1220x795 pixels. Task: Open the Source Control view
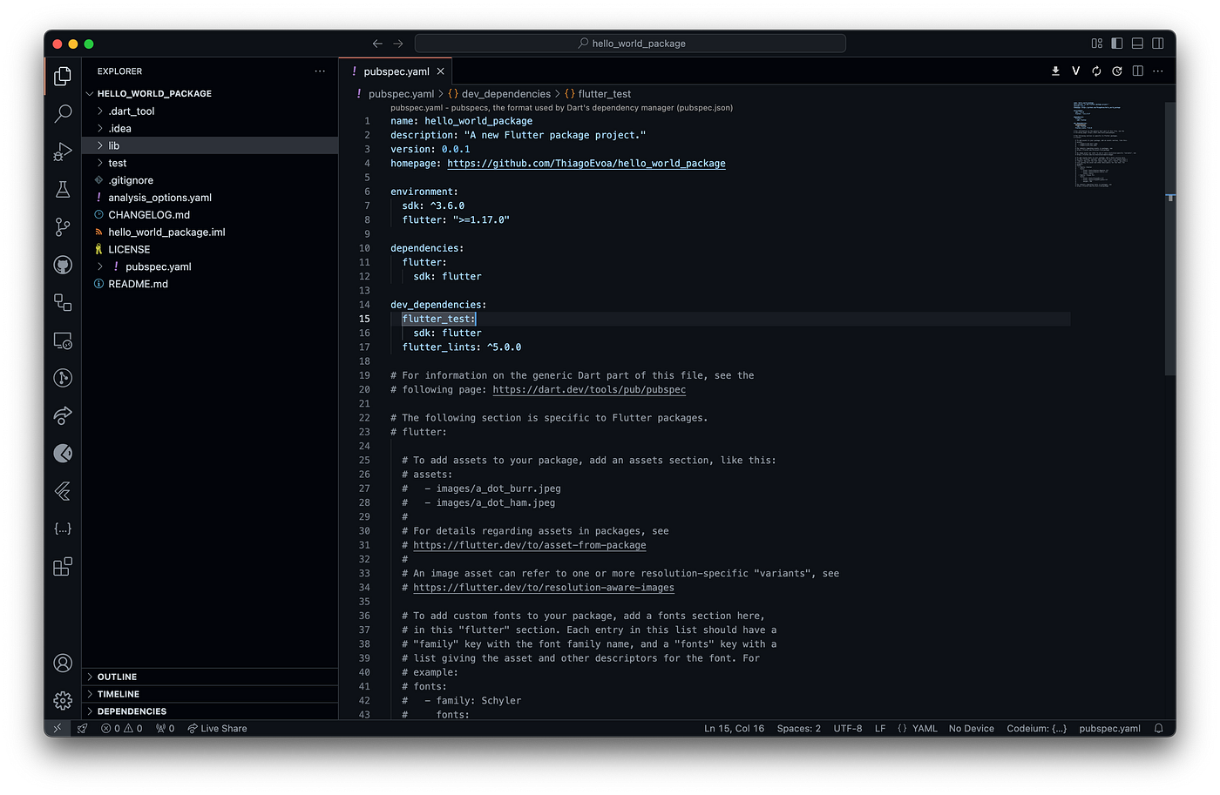[x=63, y=226]
